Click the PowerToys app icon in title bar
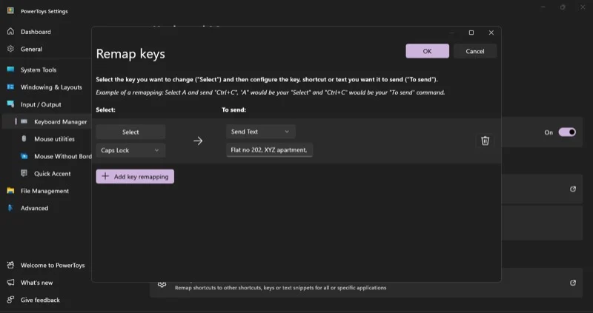The width and height of the screenshot is (593, 313). [x=10, y=11]
